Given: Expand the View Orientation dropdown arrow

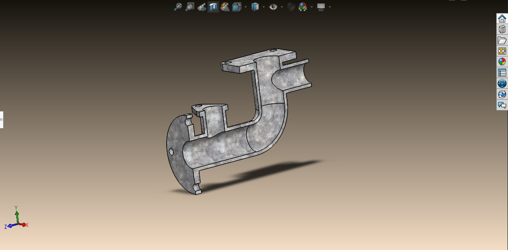Looking at the screenshot, I should (245, 7).
